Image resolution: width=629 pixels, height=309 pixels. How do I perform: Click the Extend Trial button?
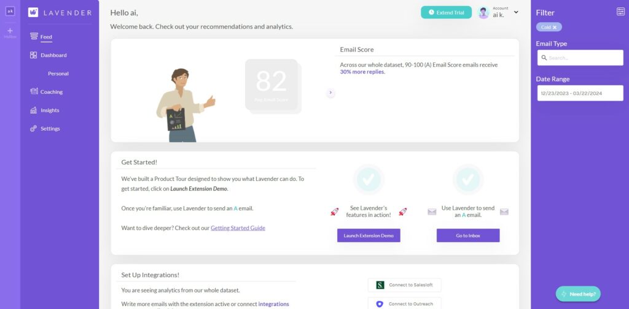[x=446, y=12]
